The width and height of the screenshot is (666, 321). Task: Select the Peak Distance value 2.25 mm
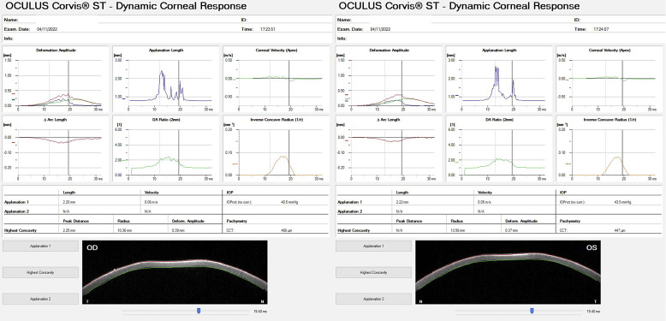point(68,230)
